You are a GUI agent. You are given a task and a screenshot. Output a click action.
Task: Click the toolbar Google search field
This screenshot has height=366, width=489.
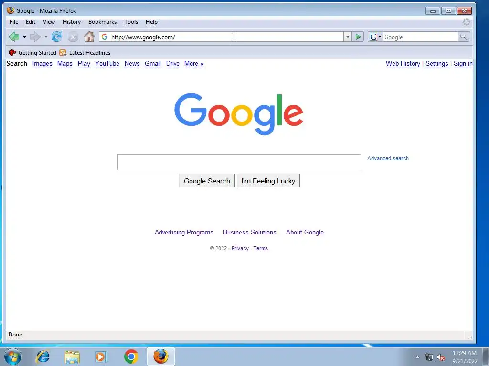(420, 37)
